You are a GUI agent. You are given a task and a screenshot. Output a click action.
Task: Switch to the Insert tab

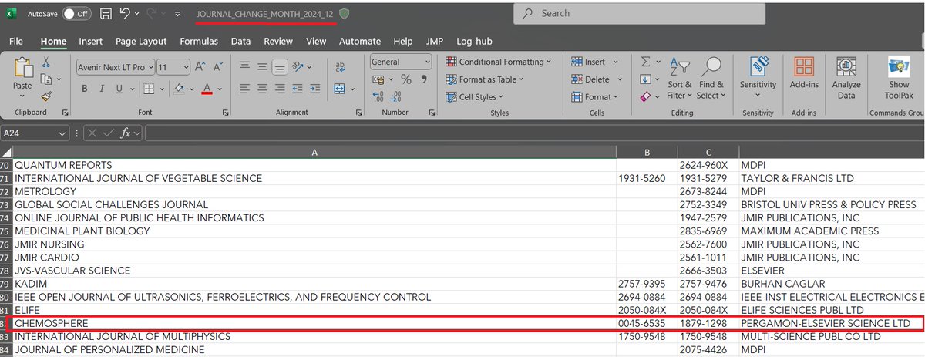tap(90, 41)
